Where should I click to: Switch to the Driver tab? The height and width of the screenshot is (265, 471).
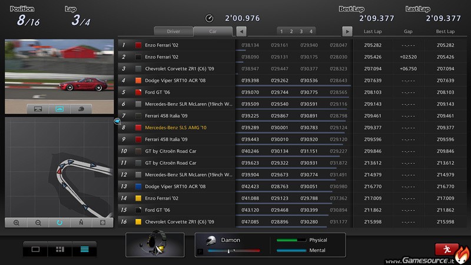coord(173,31)
